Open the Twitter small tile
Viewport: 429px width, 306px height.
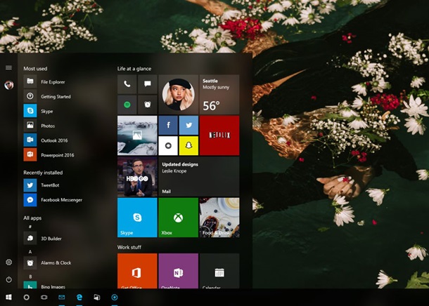tap(188, 126)
